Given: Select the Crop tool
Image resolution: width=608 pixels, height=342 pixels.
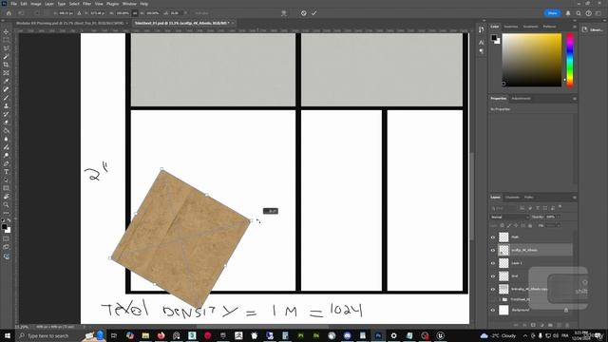Looking at the screenshot, I should click(6, 65).
